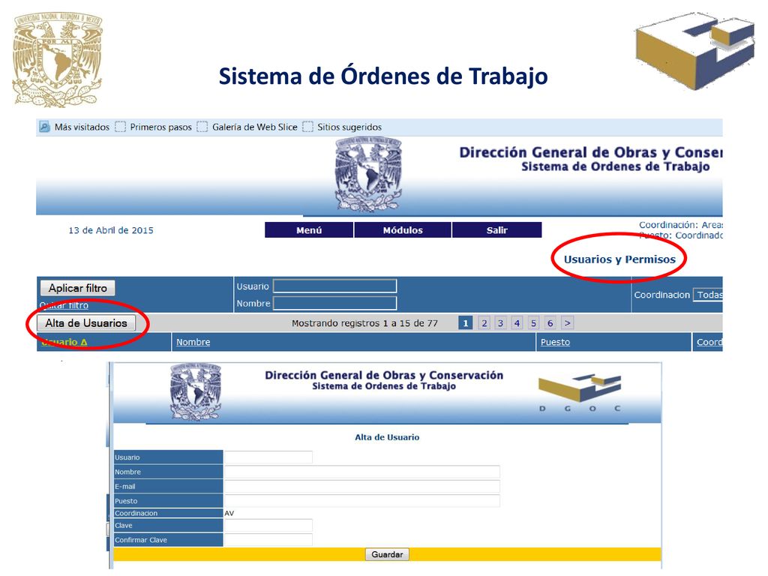Sort table by Puesto column
The image size is (768, 576).
(x=555, y=342)
